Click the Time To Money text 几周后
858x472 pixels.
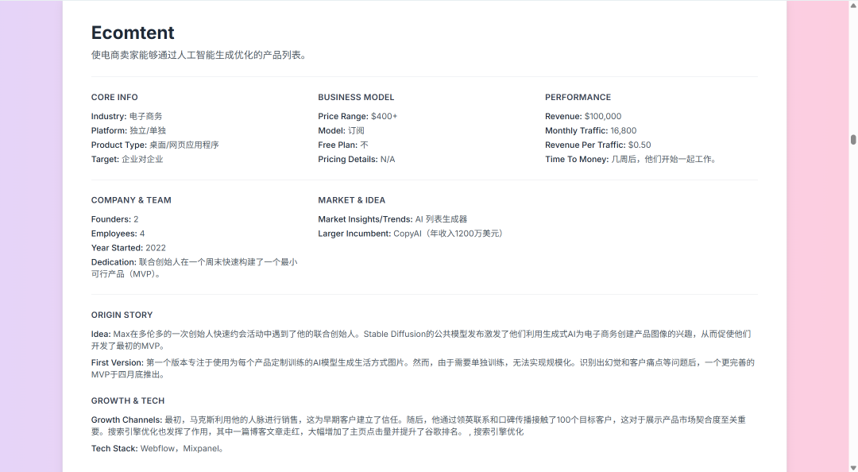[624, 159]
